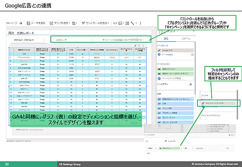The height and width of the screenshot is (167, 242).
Task: Switch to the 設定 tab
Action: coord(165,38)
